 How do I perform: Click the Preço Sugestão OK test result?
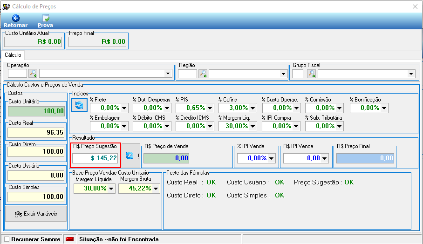[x=349, y=182]
